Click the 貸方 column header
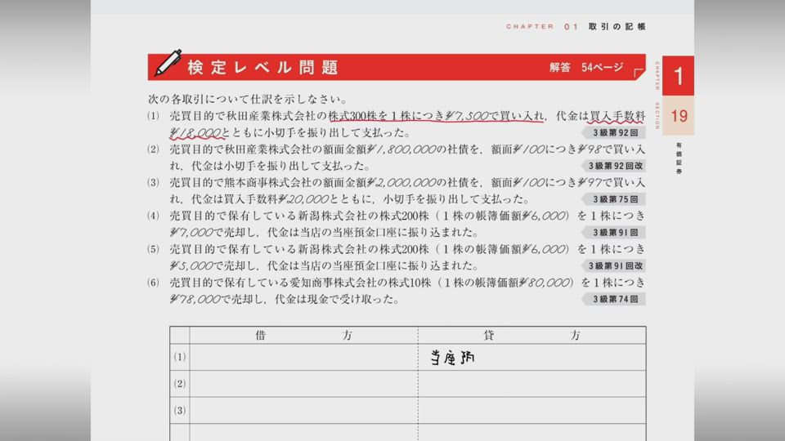 click(x=532, y=336)
